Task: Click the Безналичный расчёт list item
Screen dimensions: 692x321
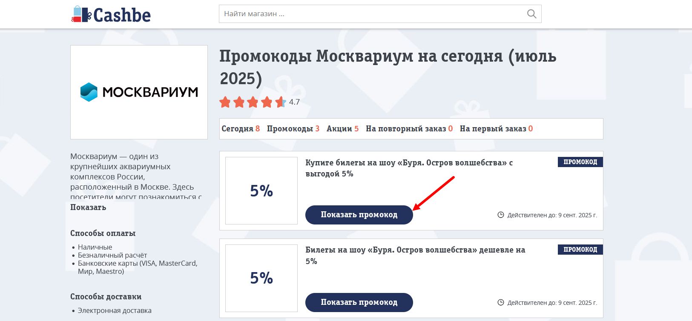Action: tap(112, 255)
